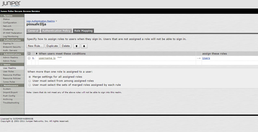The width and height of the screenshot is (258, 132).
Task: Select sets of merged roles by each rule option
Action: [30, 85]
